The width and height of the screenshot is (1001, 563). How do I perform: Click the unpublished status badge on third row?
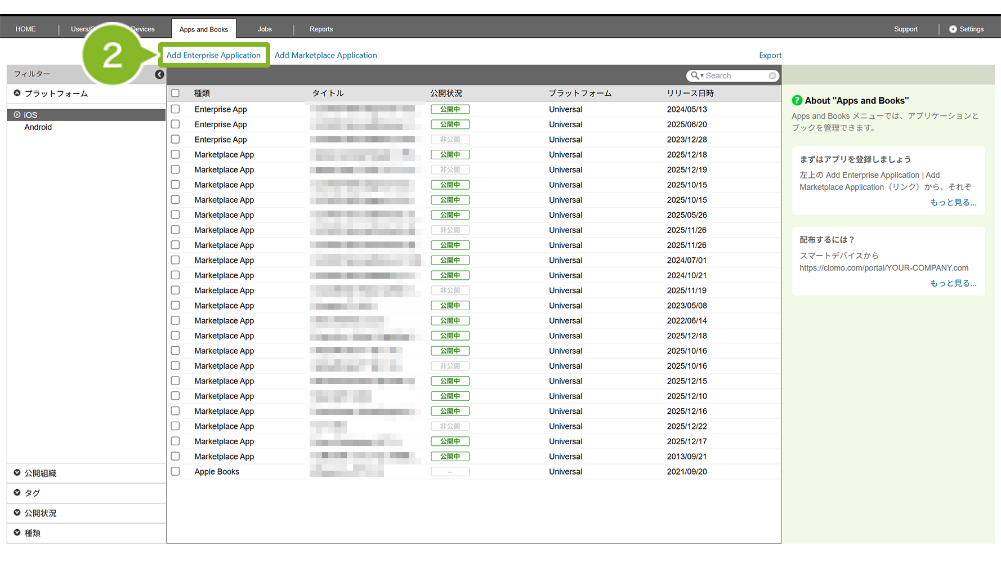(x=450, y=140)
